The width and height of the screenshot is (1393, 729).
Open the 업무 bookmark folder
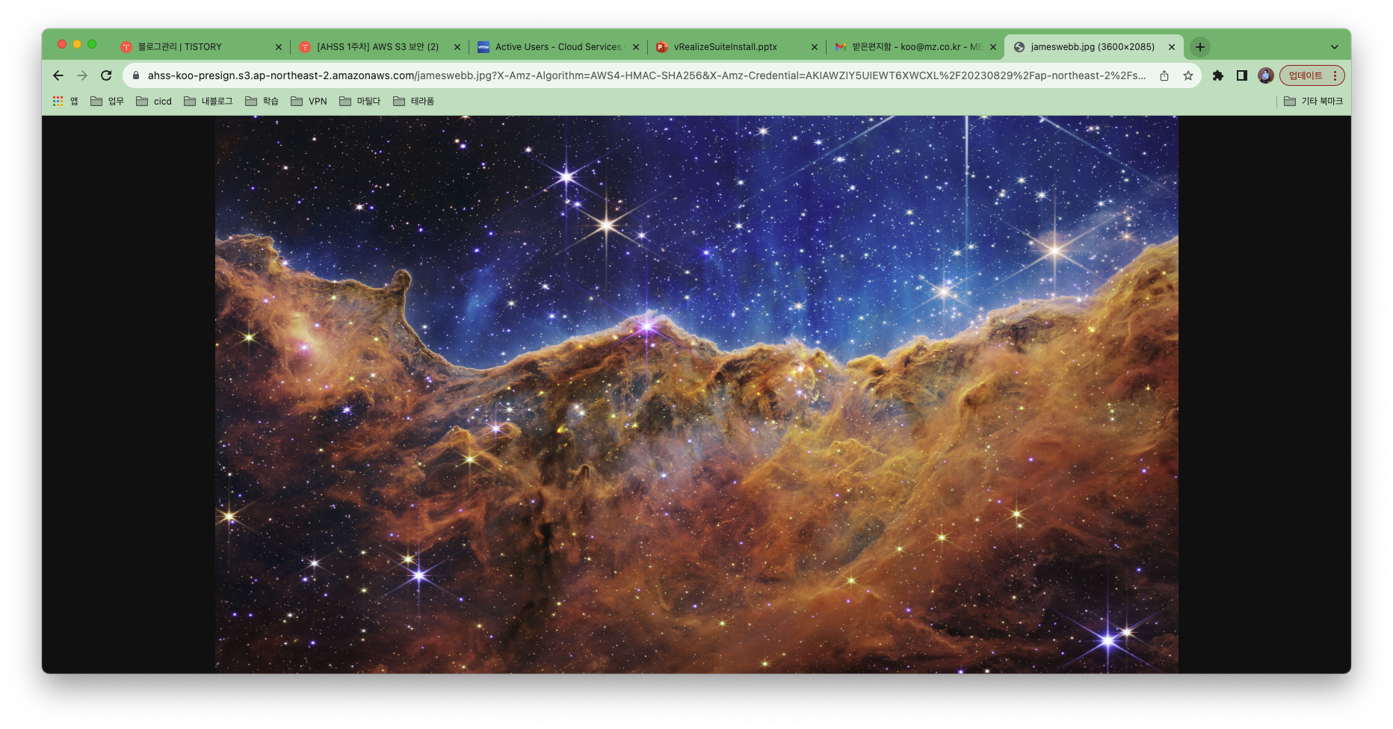coord(107,101)
